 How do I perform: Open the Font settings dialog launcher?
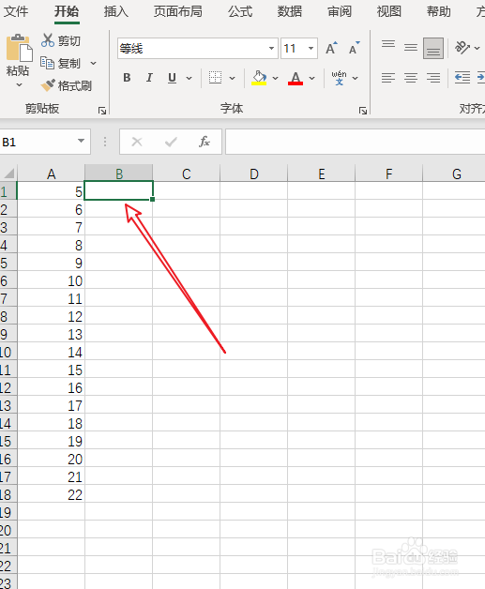coord(362,111)
